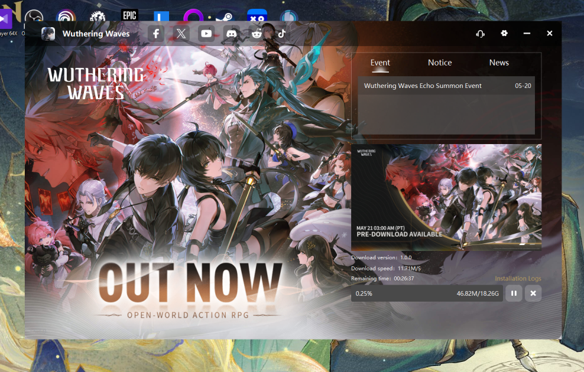Open the YouTube channel icon
The height and width of the screenshot is (372, 584).
tap(206, 34)
